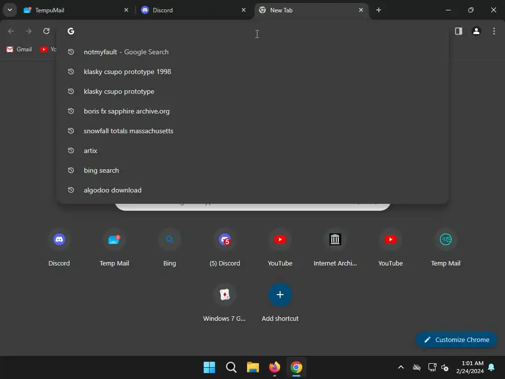
Task: Reload the current page
Action: (x=46, y=31)
